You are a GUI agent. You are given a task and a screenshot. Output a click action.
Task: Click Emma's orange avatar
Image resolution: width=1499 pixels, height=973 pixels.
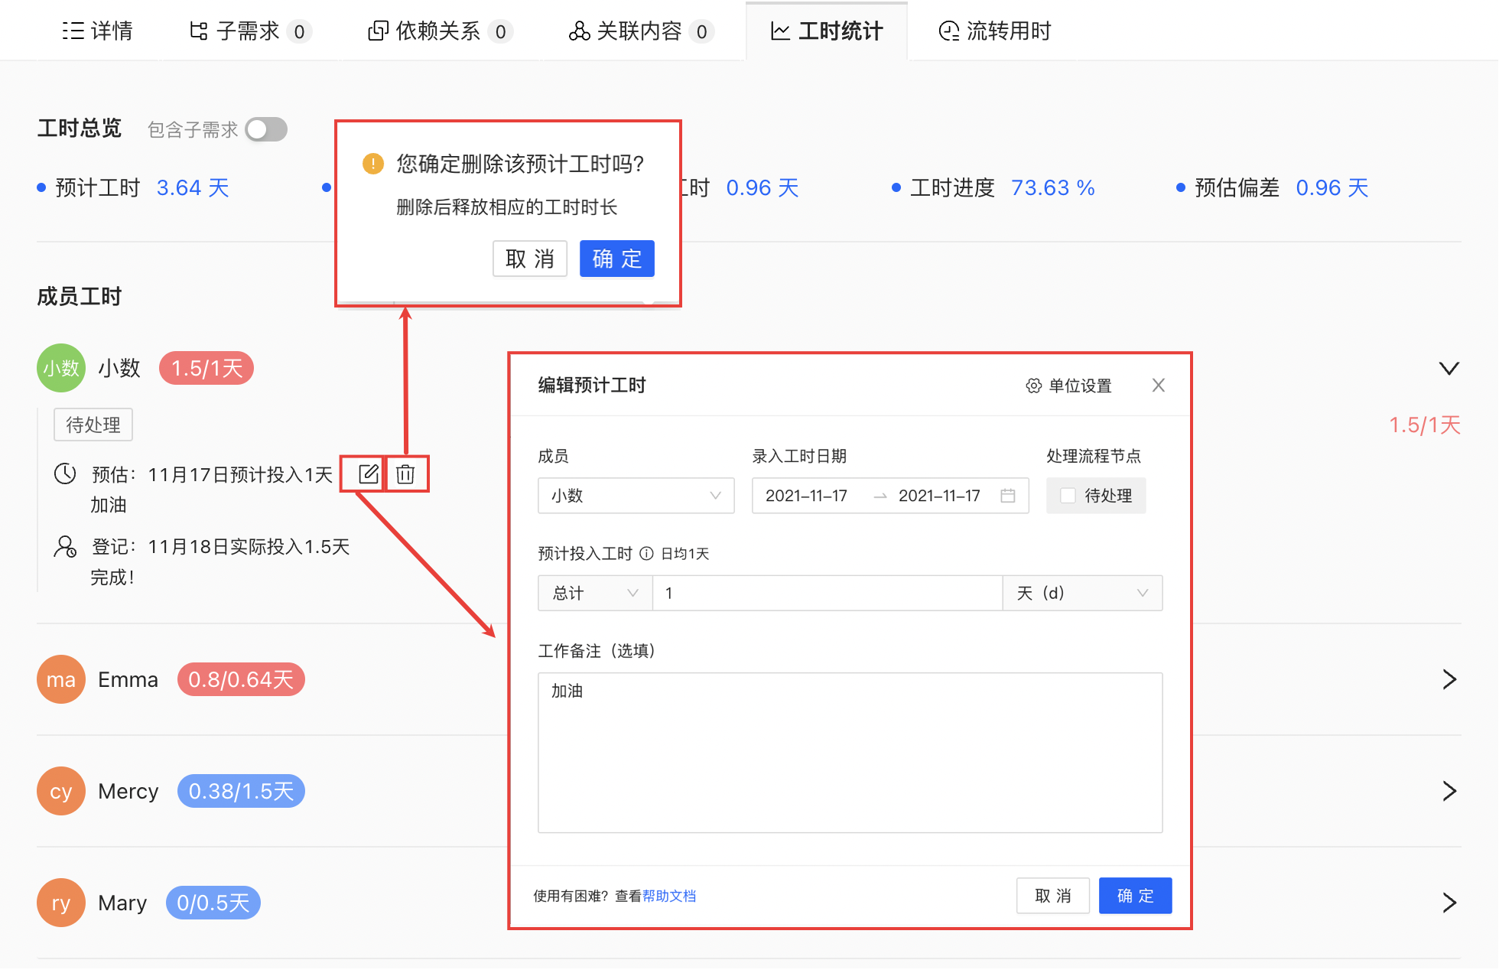pos(60,679)
